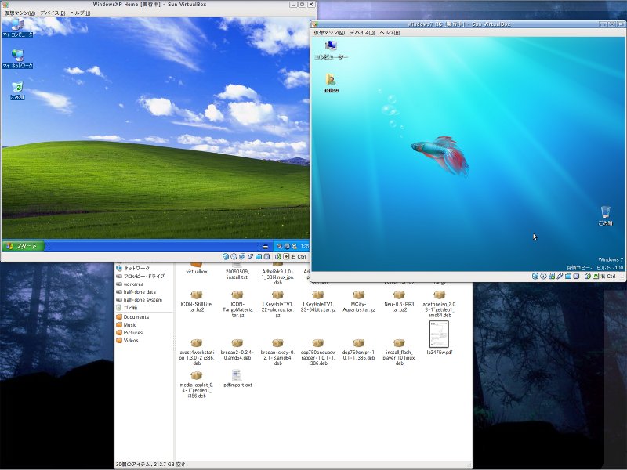Open ゴミ箱 trash in file manager sidebar
Screen dimensions: 627x470
click(127, 308)
